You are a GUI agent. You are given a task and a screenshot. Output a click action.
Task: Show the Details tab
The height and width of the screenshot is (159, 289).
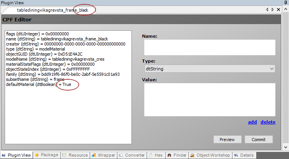tap(244, 155)
